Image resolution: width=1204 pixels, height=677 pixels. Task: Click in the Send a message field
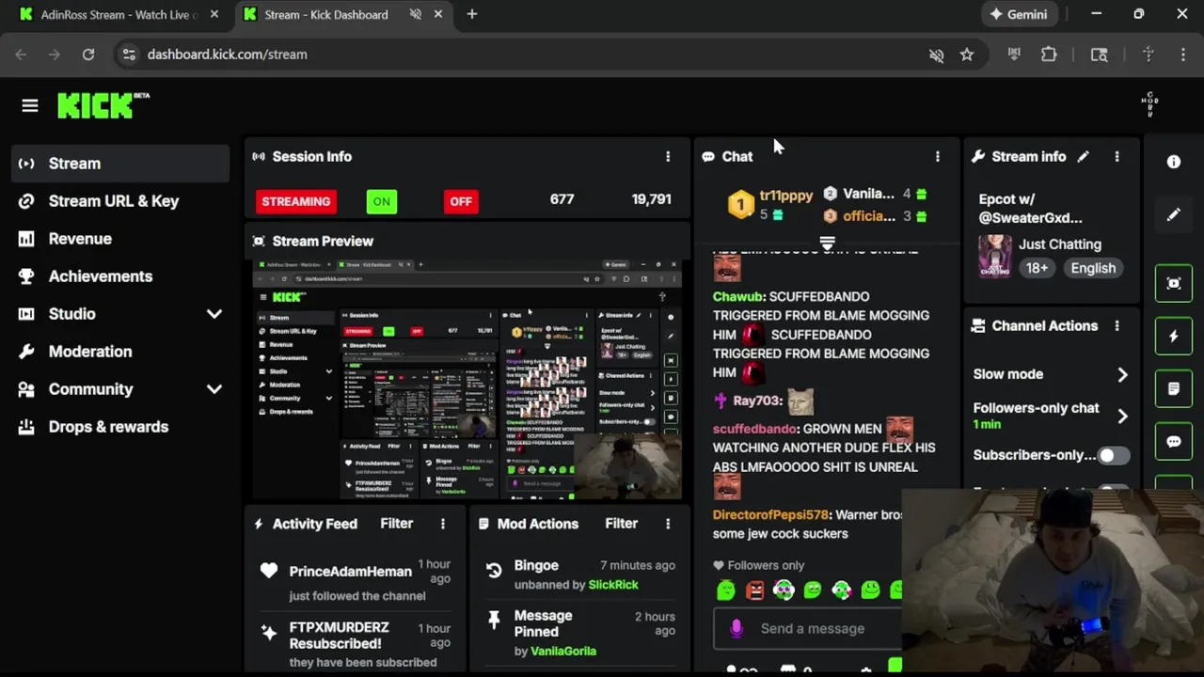811,628
